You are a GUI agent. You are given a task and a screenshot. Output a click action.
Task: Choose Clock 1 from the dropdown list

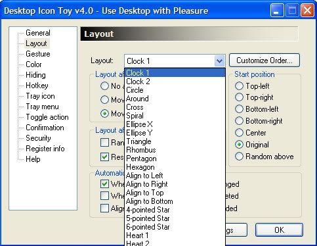(x=175, y=73)
